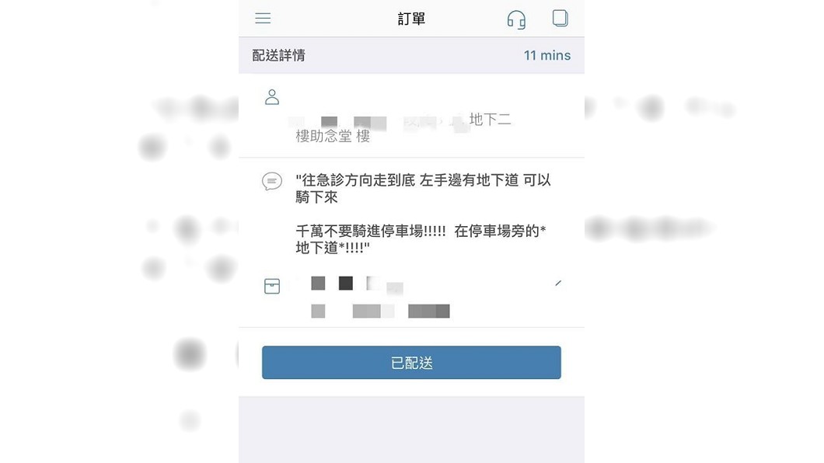Tap the empty gray area below 已配送
The image size is (824, 463).
[x=411, y=430]
